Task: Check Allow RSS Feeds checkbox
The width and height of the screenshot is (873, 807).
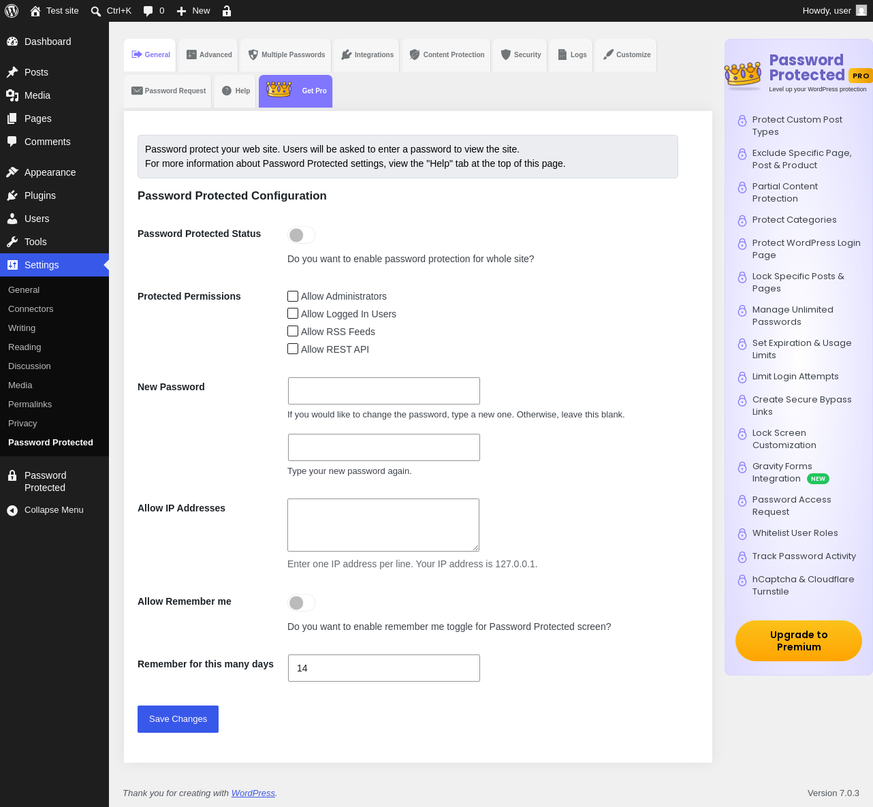Action: pyautogui.click(x=293, y=332)
